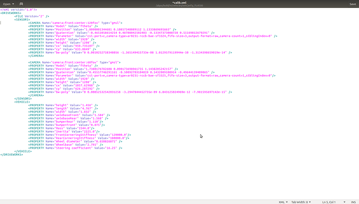
Task: Click the Quaternion line starting -0.4651058614254
Action: pos(121,33)
